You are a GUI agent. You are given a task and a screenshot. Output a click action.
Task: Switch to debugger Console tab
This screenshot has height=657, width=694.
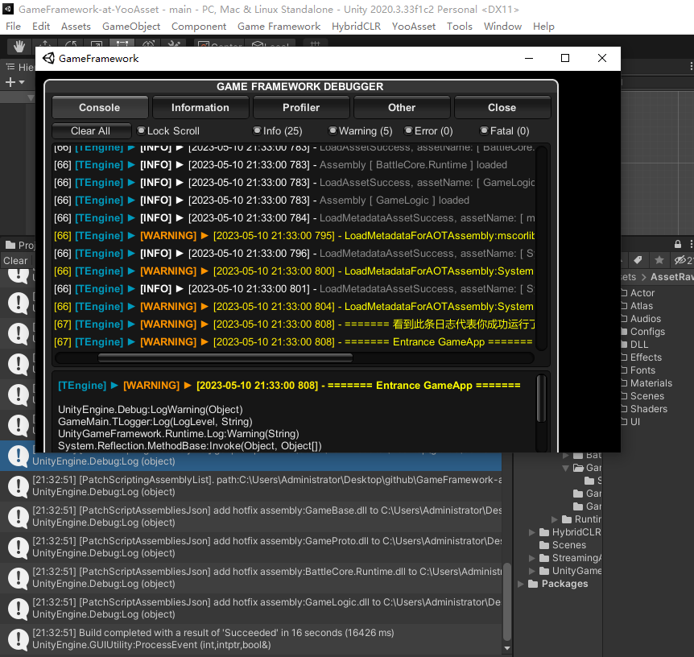[100, 108]
